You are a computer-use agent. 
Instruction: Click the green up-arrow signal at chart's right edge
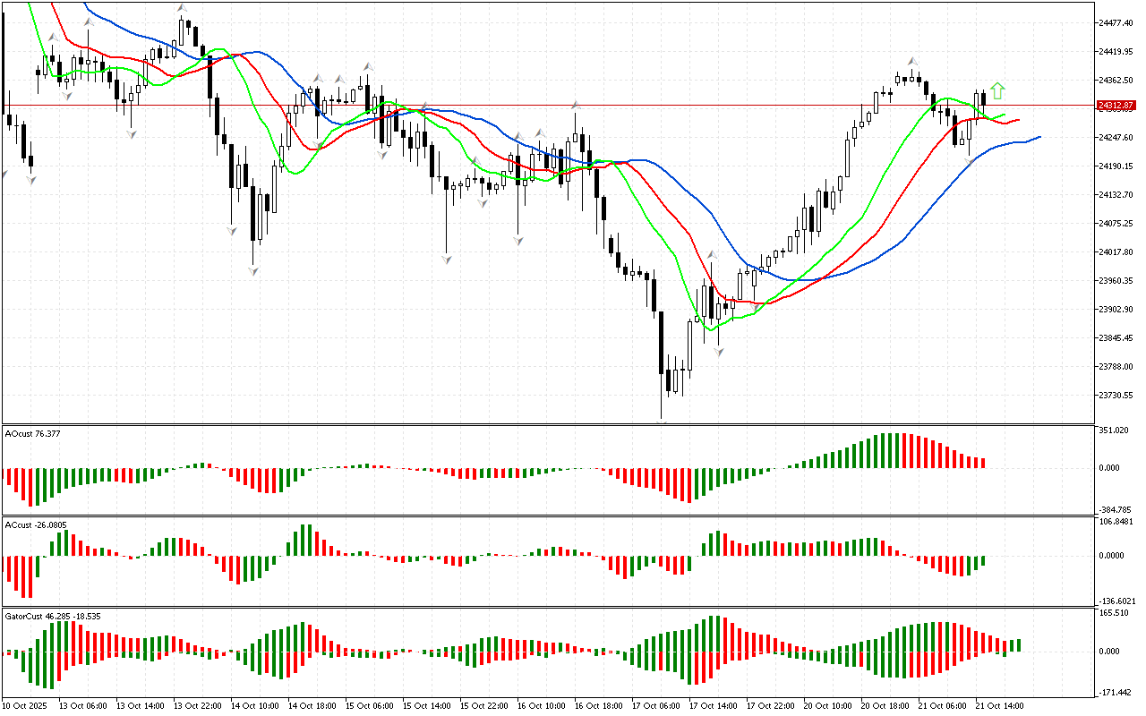[x=997, y=90]
